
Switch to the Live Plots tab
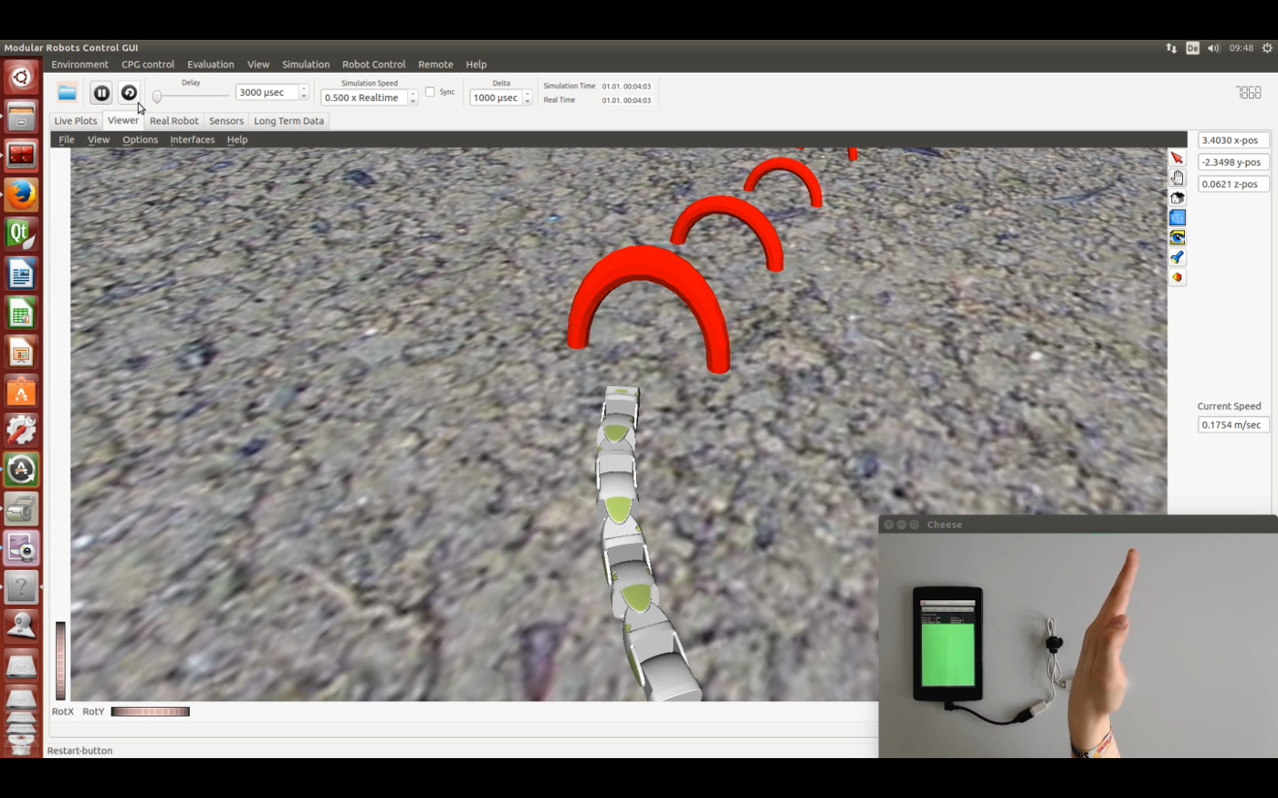tap(75, 120)
